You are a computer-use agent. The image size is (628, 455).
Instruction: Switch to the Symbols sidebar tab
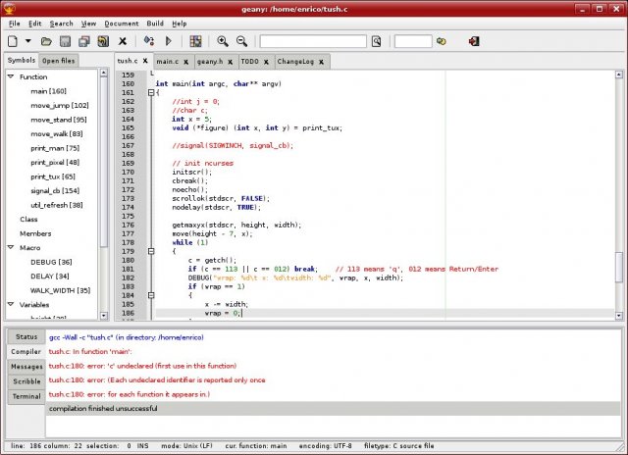pos(22,60)
